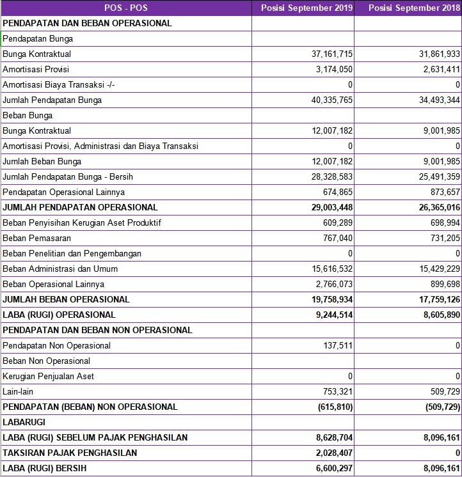Click the POS - POS column header

(126, 8)
